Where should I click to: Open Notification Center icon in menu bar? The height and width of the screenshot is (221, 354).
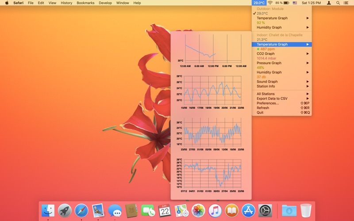point(347,3)
